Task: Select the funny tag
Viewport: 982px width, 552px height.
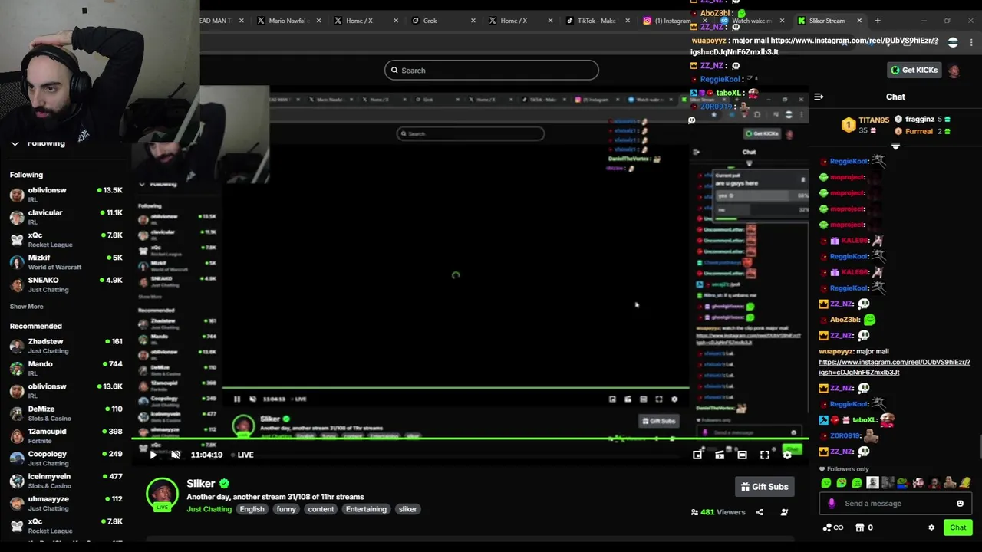Action: [x=286, y=509]
